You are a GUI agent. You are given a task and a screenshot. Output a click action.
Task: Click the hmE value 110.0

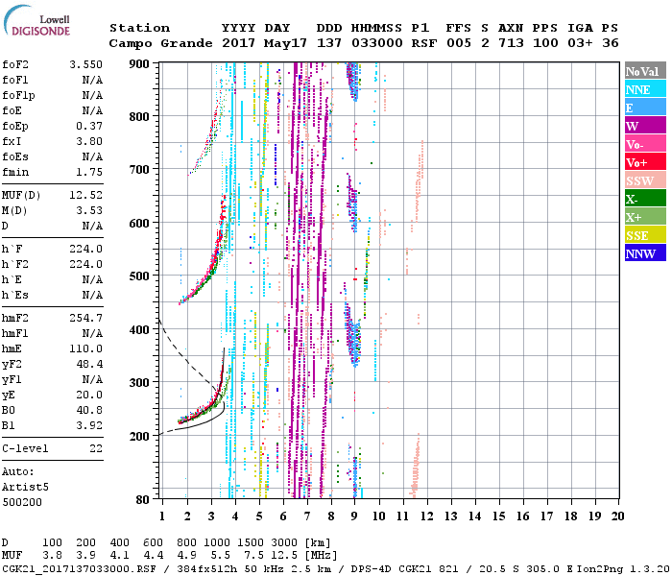(85, 348)
